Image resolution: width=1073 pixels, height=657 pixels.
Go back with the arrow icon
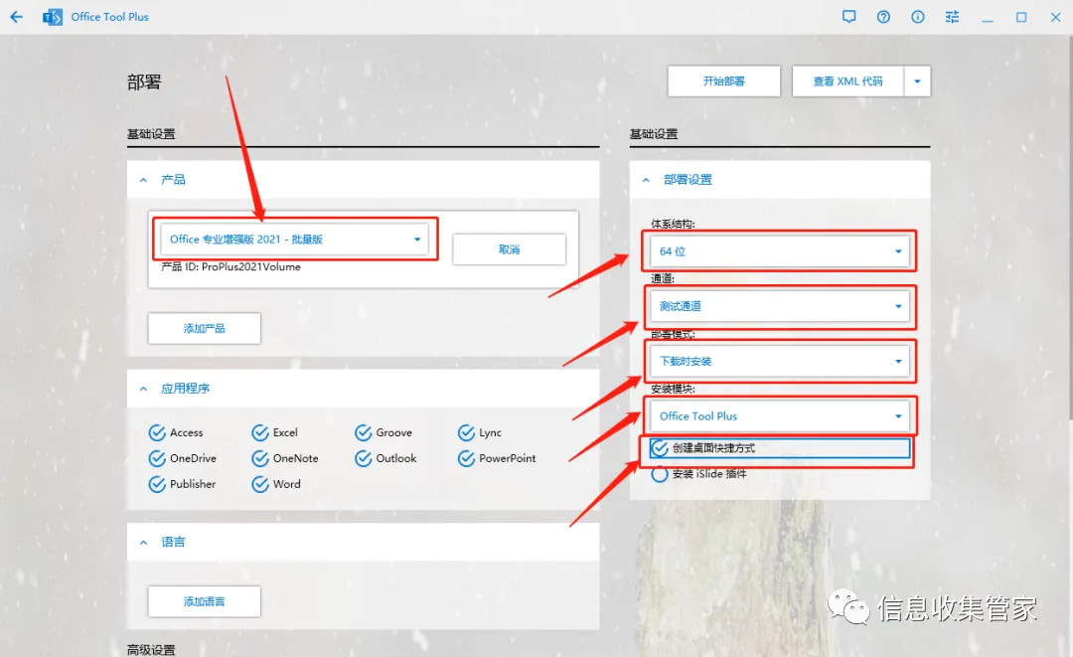(17, 17)
